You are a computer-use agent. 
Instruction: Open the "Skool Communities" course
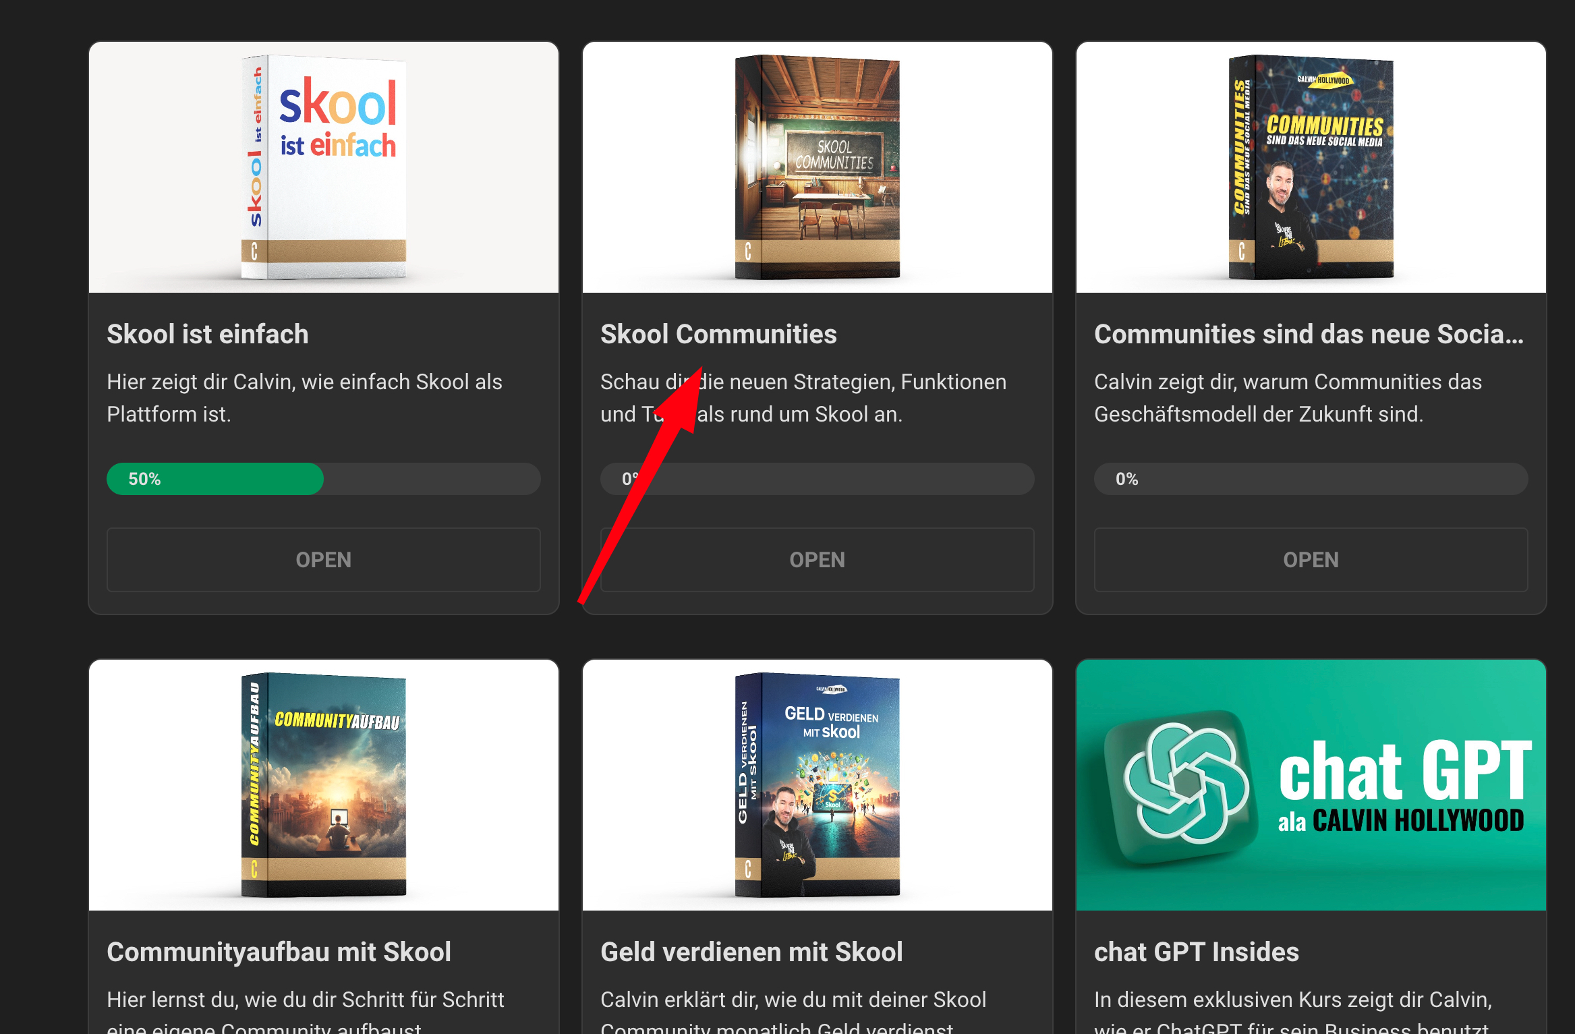click(x=817, y=560)
